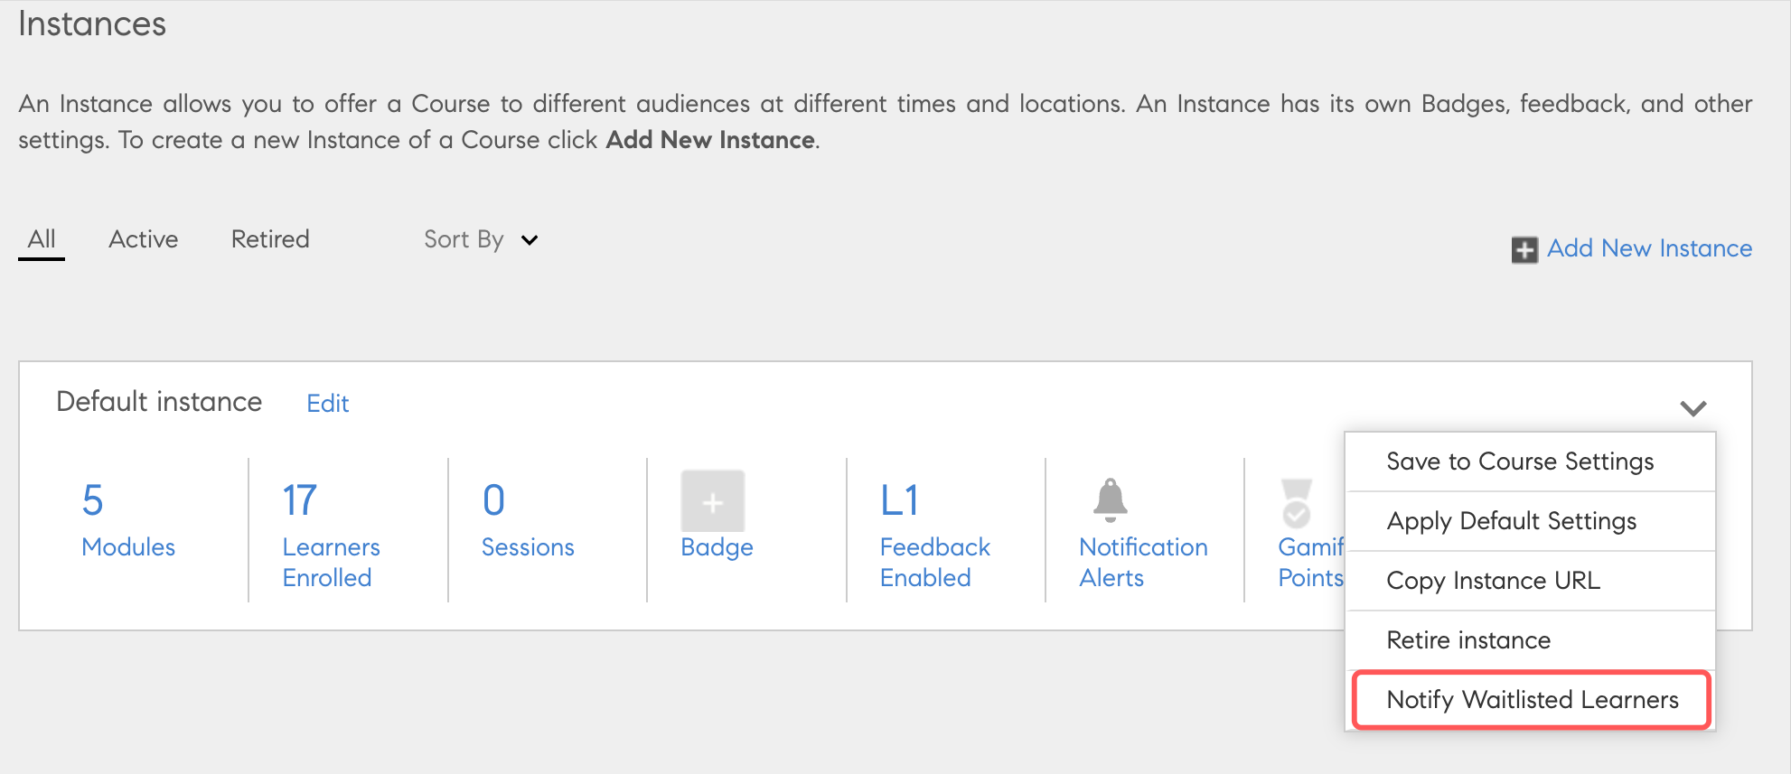
Task: Click the Add New Instance plus icon
Action: click(x=1524, y=250)
